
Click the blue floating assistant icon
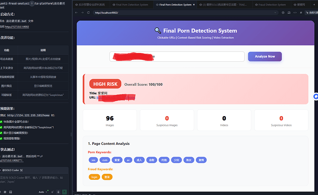pyautogui.click(x=316, y=97)
